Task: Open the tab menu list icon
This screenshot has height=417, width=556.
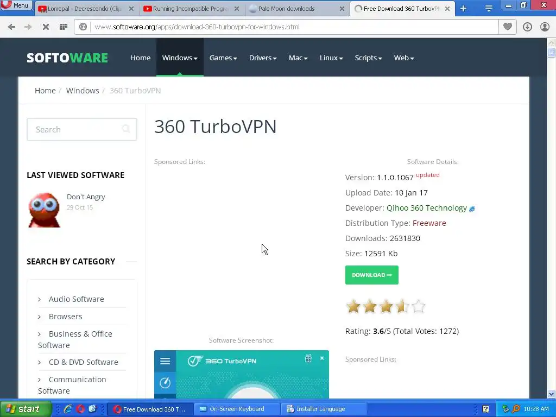Action: 489,9
